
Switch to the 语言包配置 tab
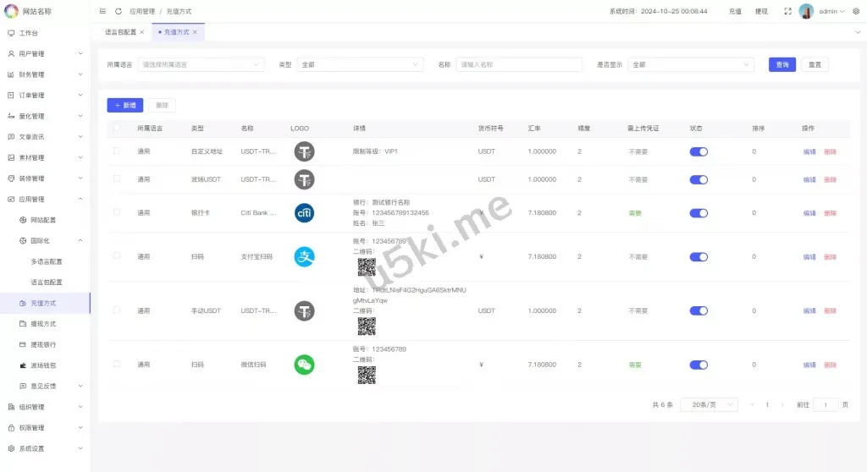[x=120, y=32]
